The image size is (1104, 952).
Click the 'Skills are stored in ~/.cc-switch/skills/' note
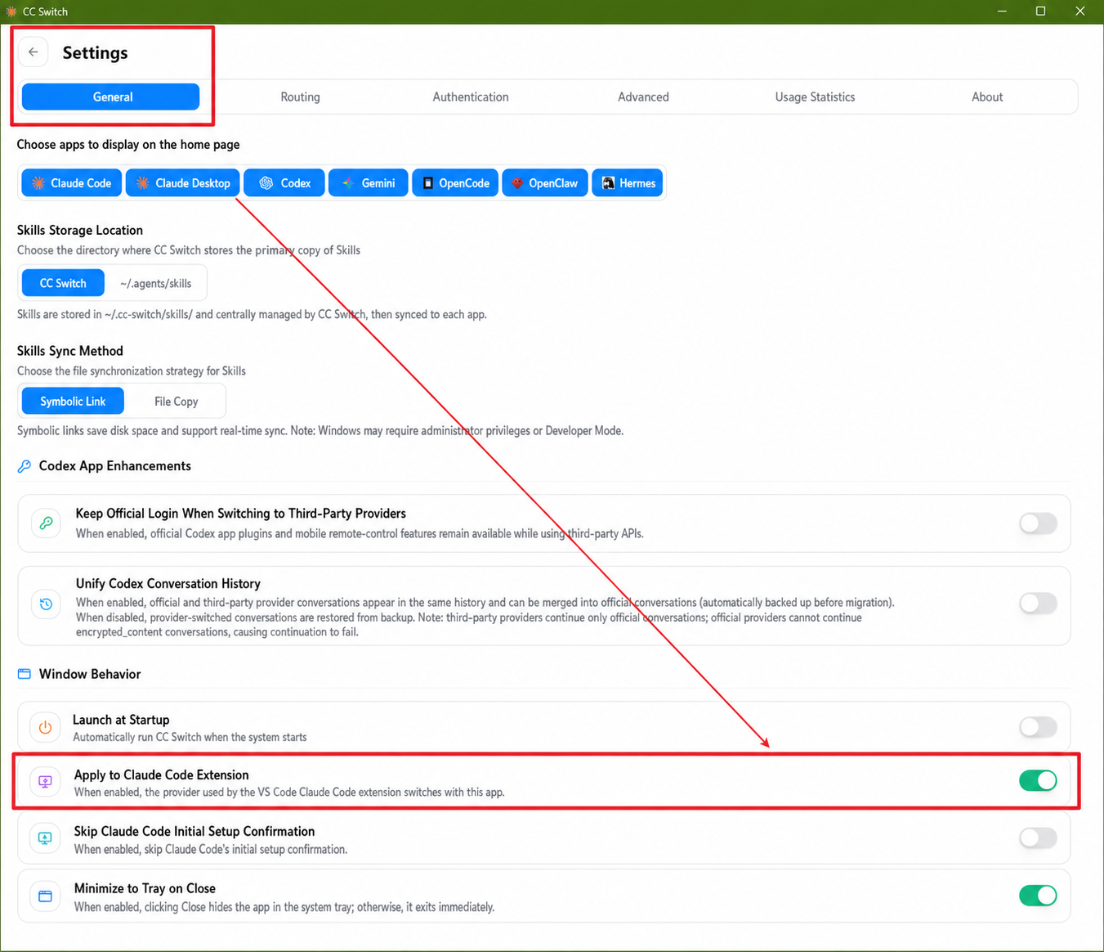pyautogui.click(x=252, y=315)
